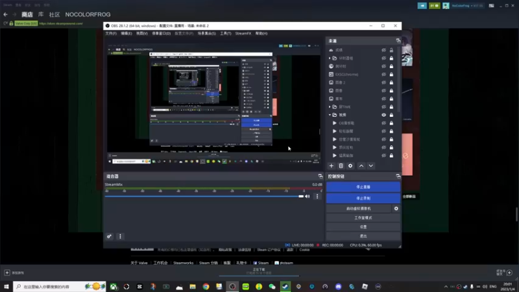Open the 编辑(E) menu in OBS
The width and height of the screenshot is (519, 292).
tap(126, 34)
